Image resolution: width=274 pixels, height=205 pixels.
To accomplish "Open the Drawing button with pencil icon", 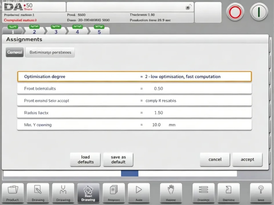I will pos(38,193).
